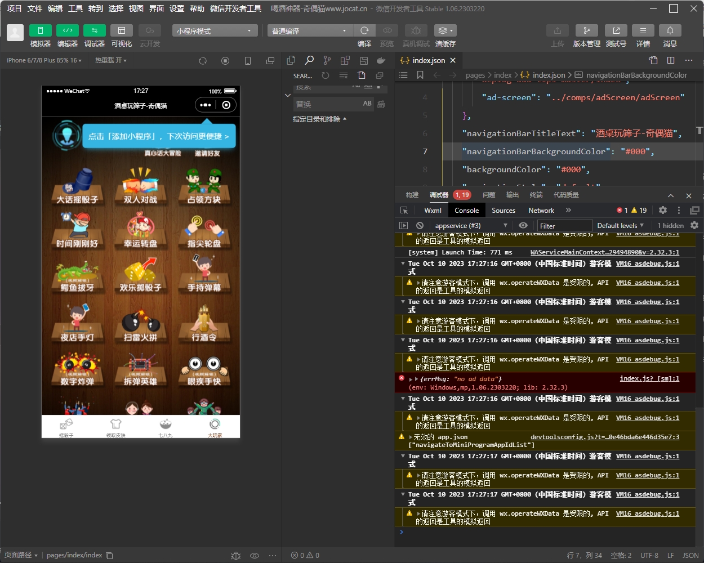Switch to the 输出 panel tab
The height and width of the screenshot is (563, 704).
pyautogui.click(x=513, y=195)
